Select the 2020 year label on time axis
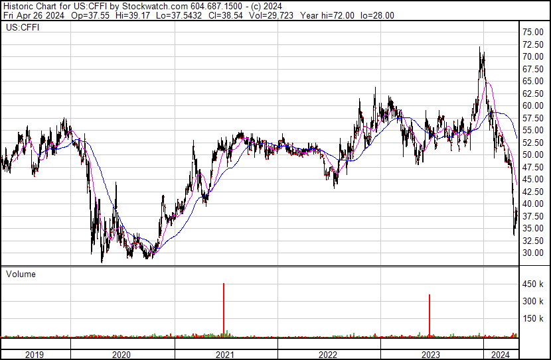 (121, 355)
